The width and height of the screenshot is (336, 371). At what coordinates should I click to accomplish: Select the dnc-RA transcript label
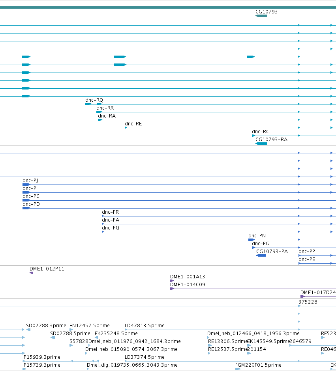click(107, 116)
